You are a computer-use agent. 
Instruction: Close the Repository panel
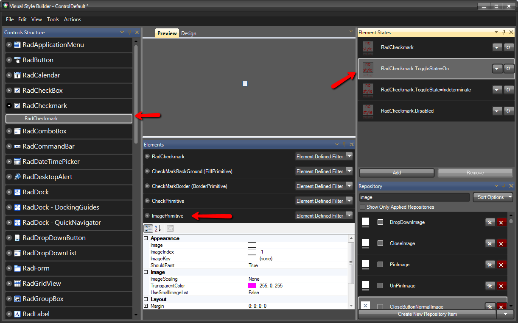pos(511,186)
